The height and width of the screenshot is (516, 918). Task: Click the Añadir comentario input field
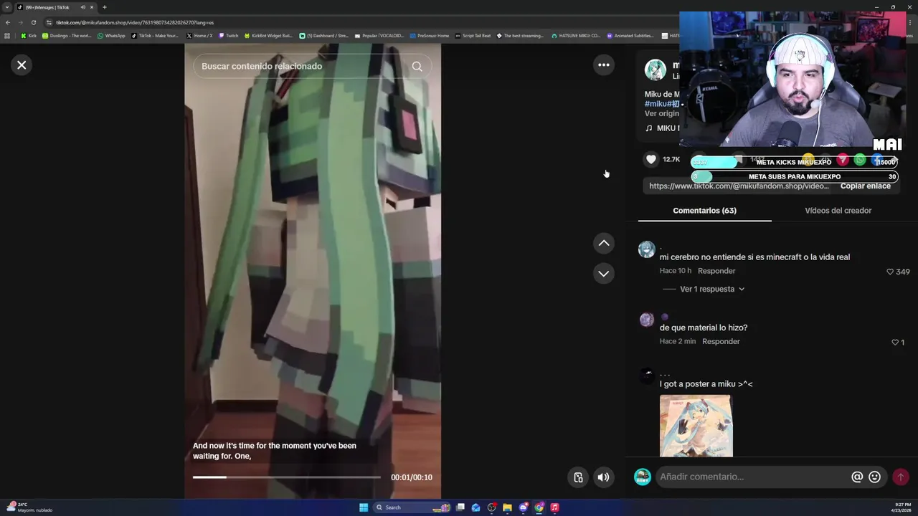(753, 477)
